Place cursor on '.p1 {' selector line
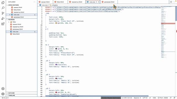This screenshot has height=99, width=177. tap(48, 61)
